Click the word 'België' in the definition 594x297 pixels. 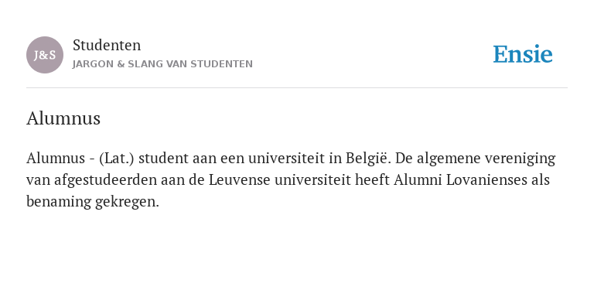(x=368, y=159)
